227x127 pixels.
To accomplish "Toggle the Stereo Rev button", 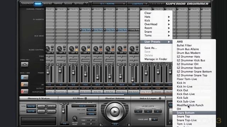I will (x=24, y=65).
